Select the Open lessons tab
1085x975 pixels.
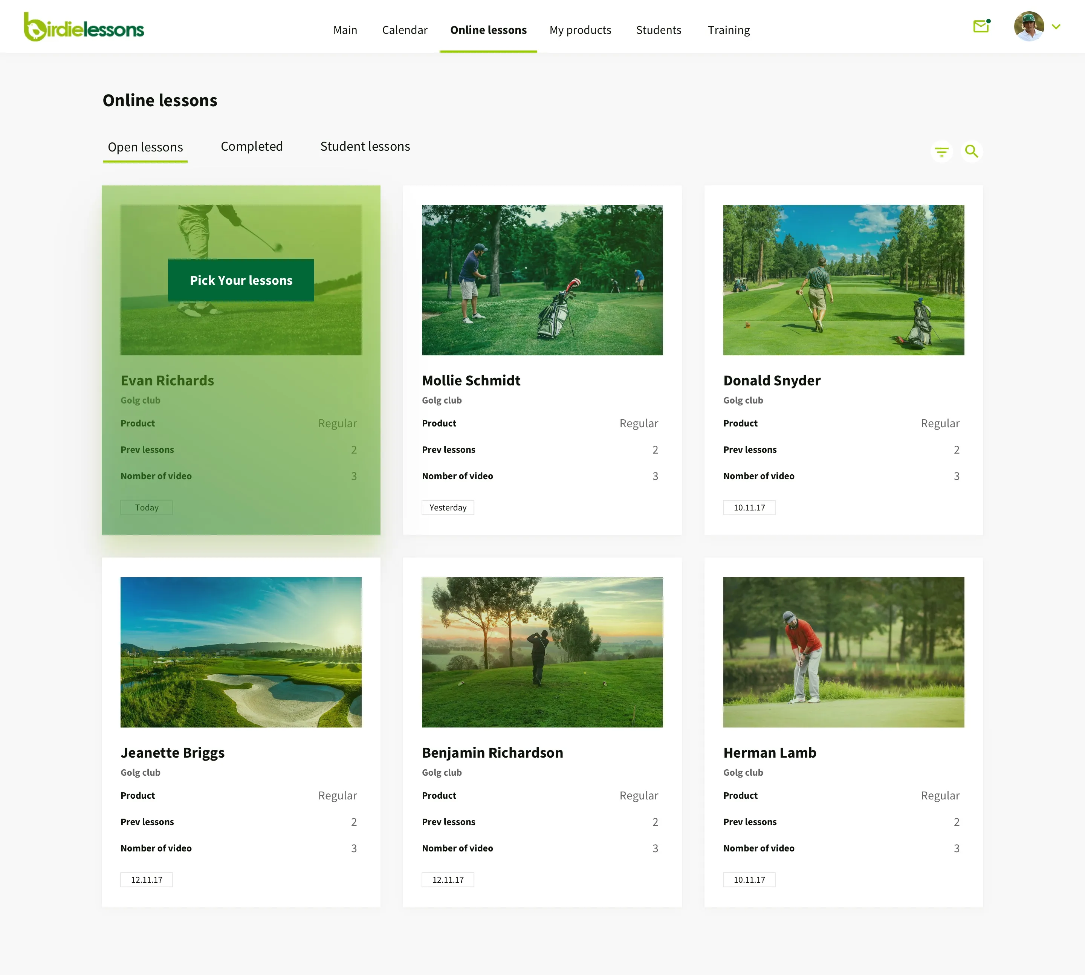tap(145, 147)
